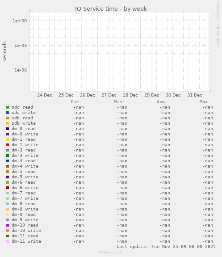
Task: Select the 'dm-1 read' legend label
Action: tap(24, 139)
